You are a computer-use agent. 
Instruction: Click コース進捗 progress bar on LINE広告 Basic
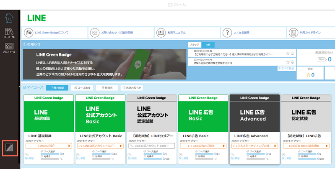coord(204,154)
